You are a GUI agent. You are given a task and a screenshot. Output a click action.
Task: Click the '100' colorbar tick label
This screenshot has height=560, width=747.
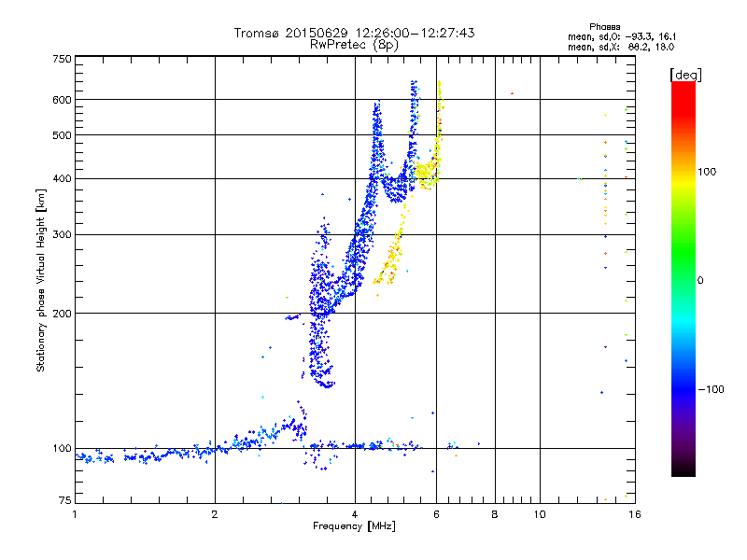click(707, 172)
